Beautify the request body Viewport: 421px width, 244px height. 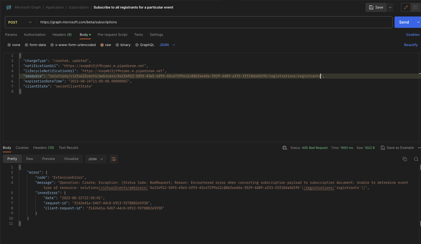tap(411, 45)
